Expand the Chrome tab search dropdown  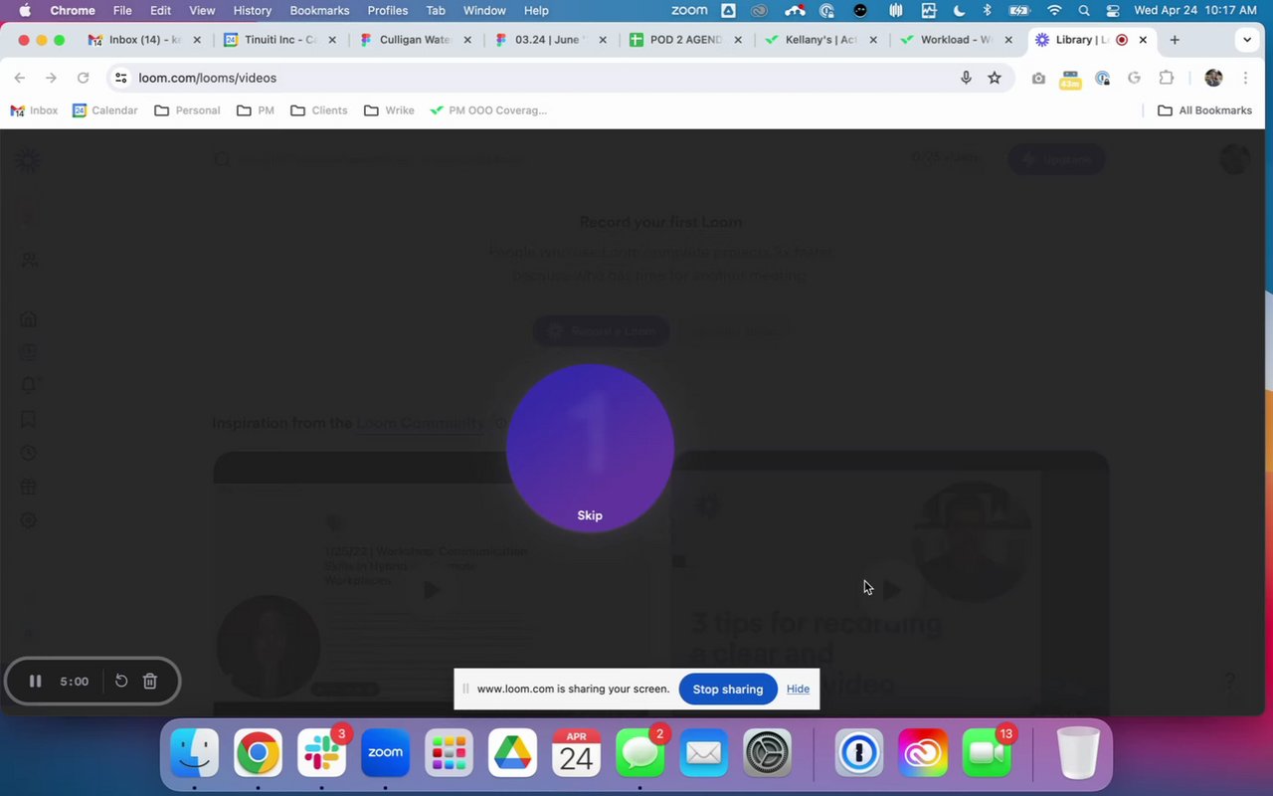tap(1247, 40)
